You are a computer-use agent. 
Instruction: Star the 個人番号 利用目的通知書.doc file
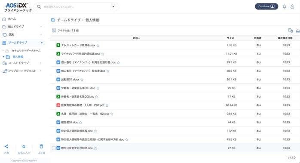(119, 63)
